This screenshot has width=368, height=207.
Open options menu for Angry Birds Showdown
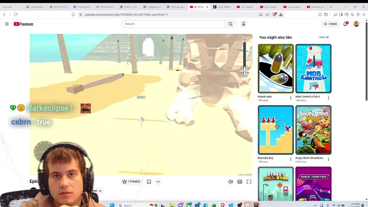coord(328,159)
